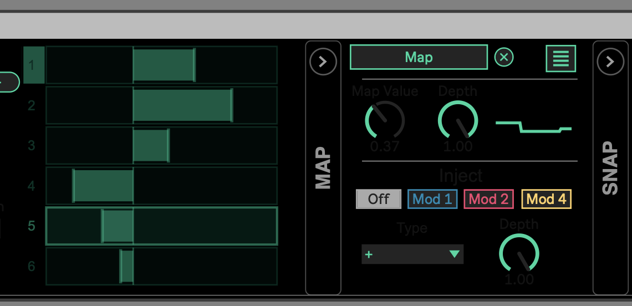This screenshot has width=632, height=306.
Task: Click the MAP panel arrow icon
Action: 323,62
